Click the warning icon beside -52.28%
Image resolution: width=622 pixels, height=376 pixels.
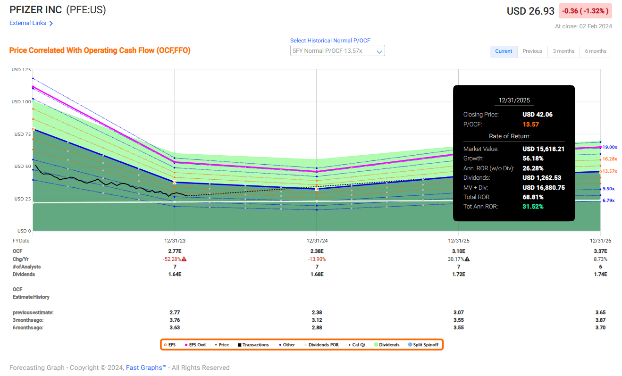pyautogui.click(x=184, y=259)
